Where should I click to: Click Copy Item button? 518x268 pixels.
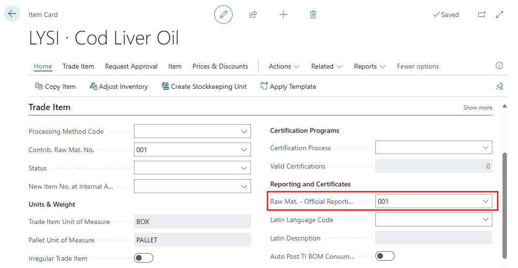coord(55,86)
